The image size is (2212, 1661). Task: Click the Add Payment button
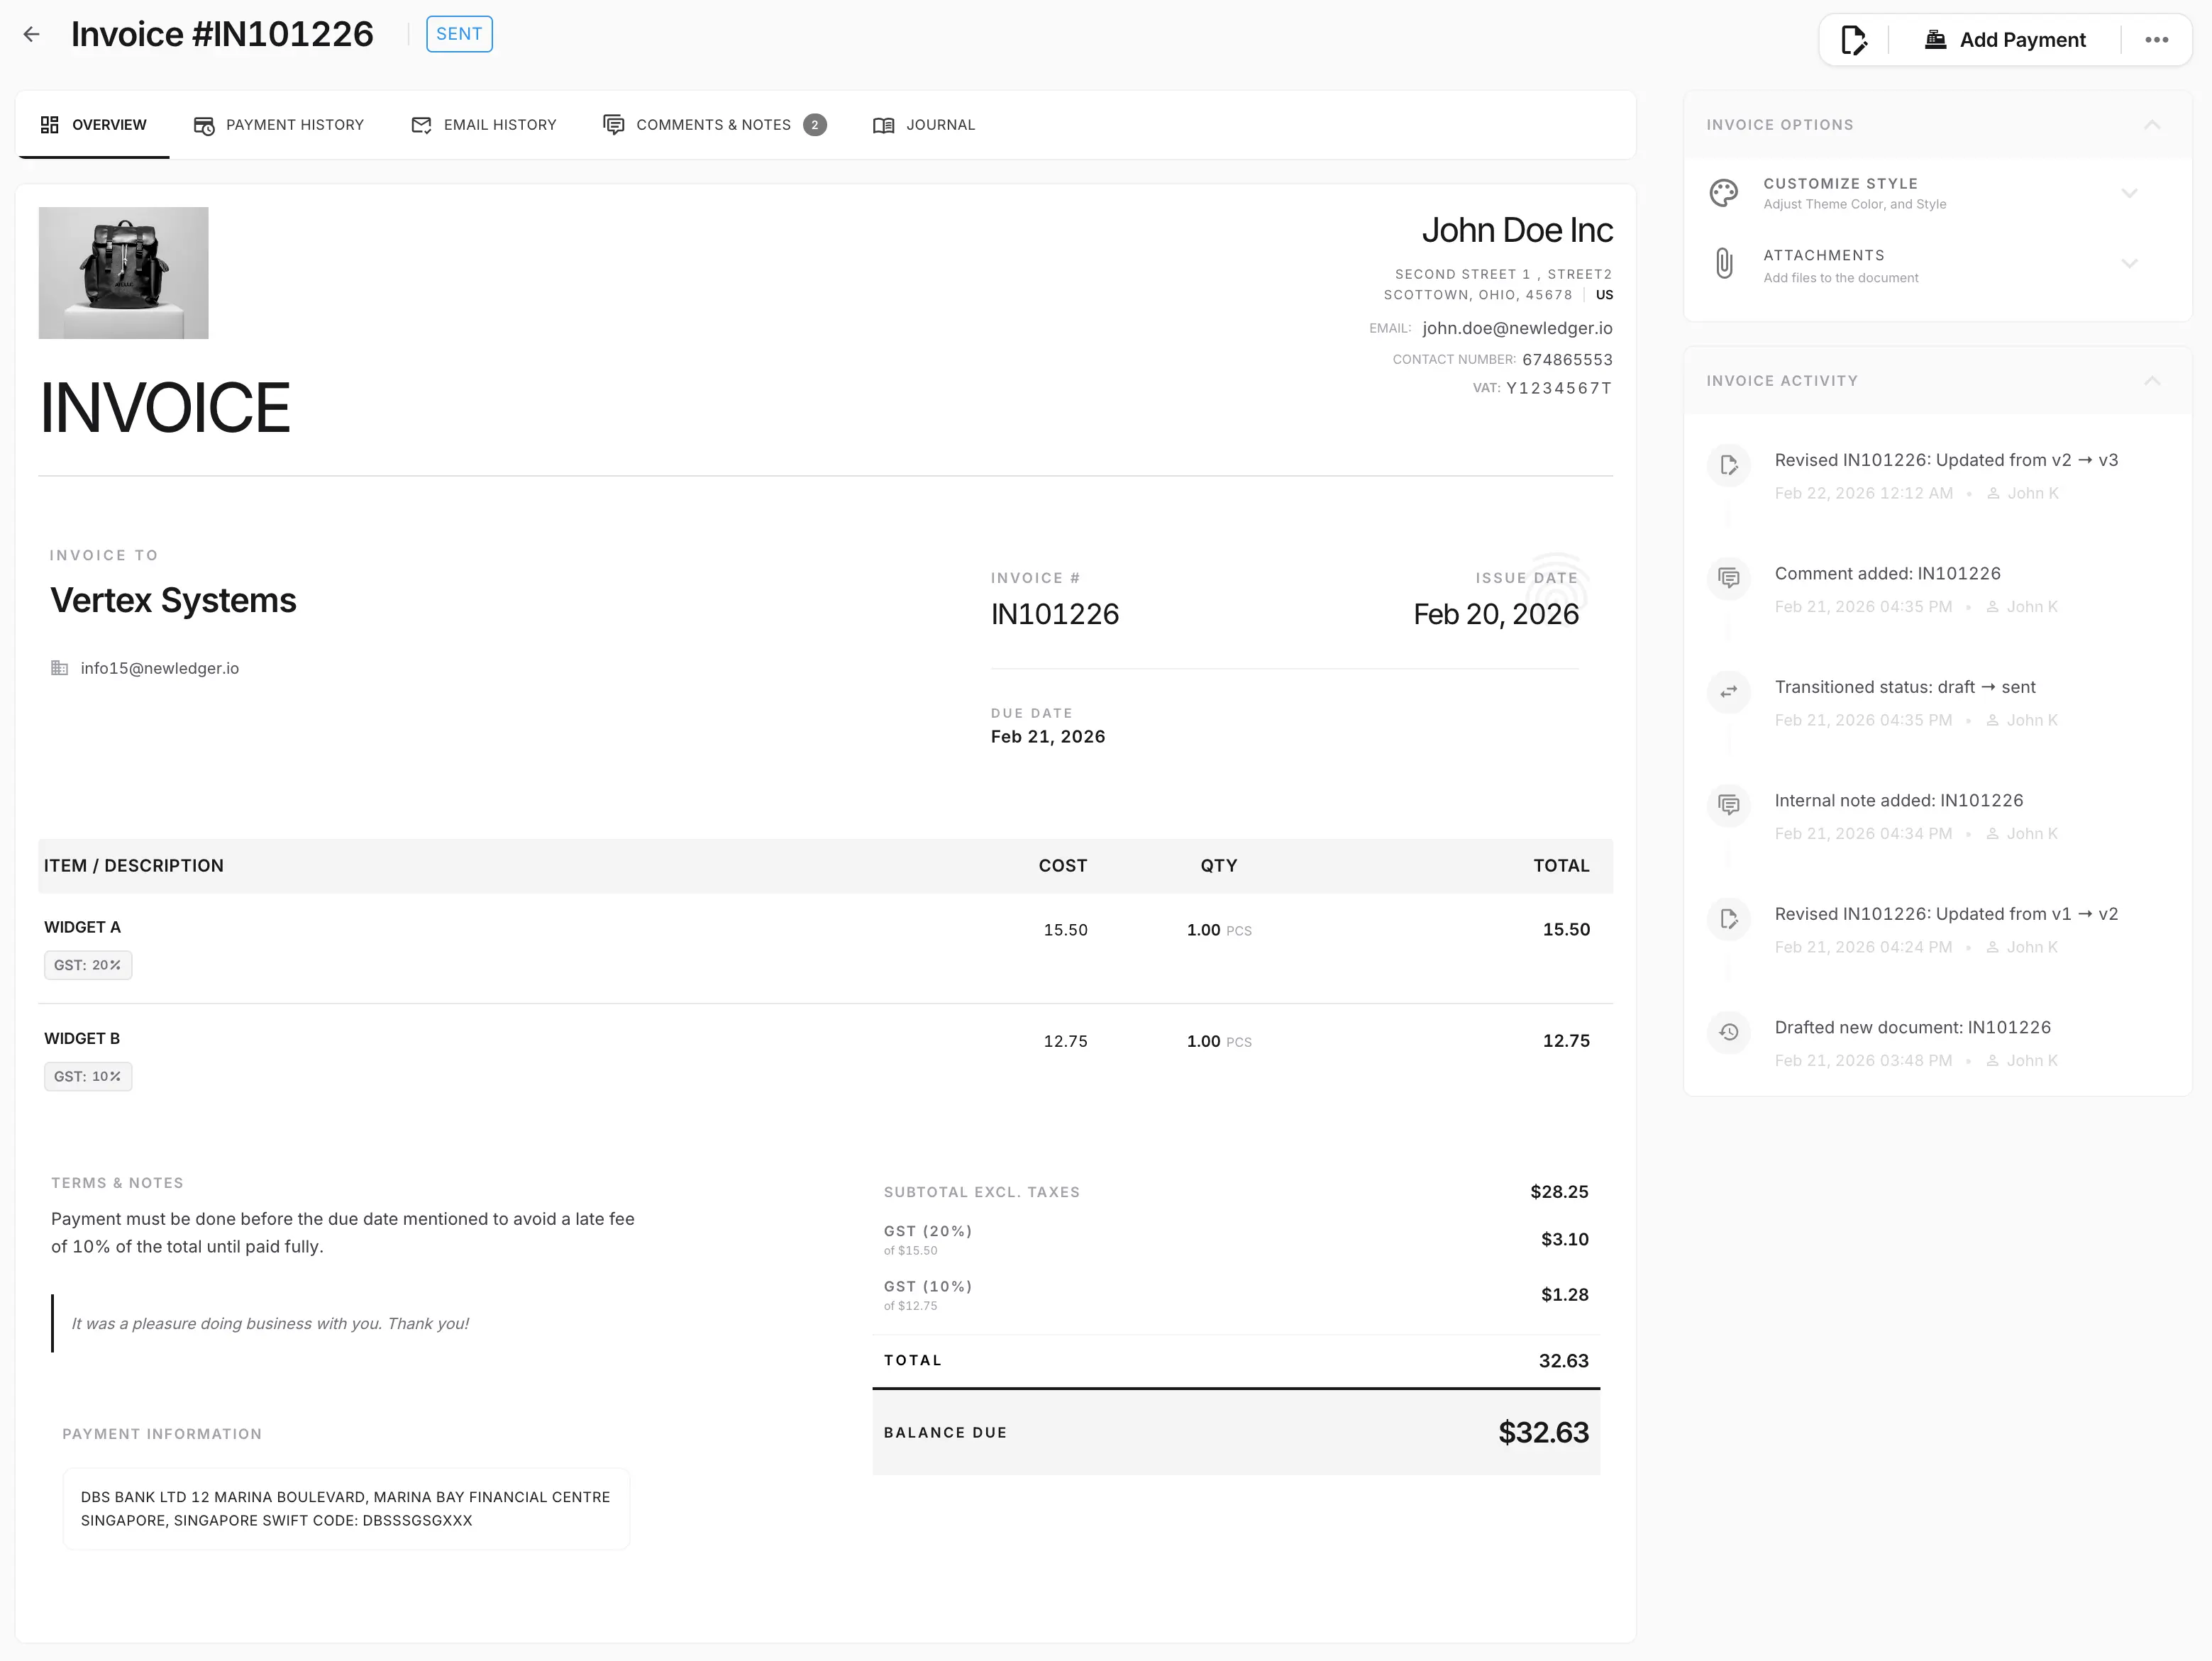coord(2005,40)
